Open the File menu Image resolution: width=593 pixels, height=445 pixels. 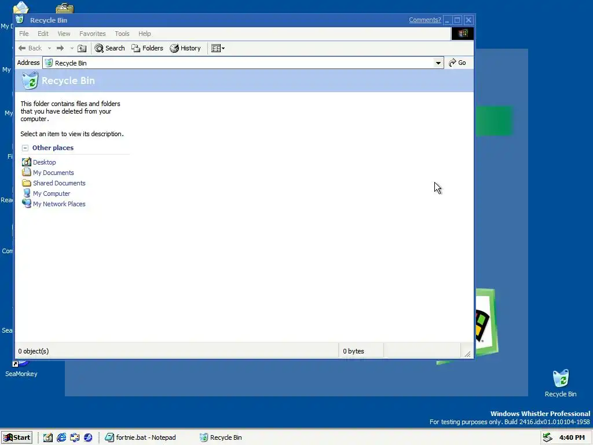click(24, 34)
